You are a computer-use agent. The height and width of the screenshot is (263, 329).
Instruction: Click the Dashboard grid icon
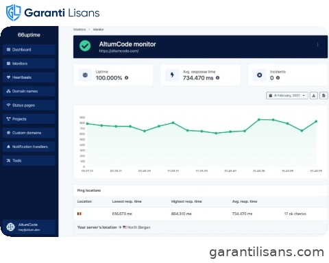[8, 49]
